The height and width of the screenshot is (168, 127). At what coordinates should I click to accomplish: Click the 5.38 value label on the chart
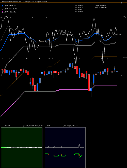tap(119, 34)
